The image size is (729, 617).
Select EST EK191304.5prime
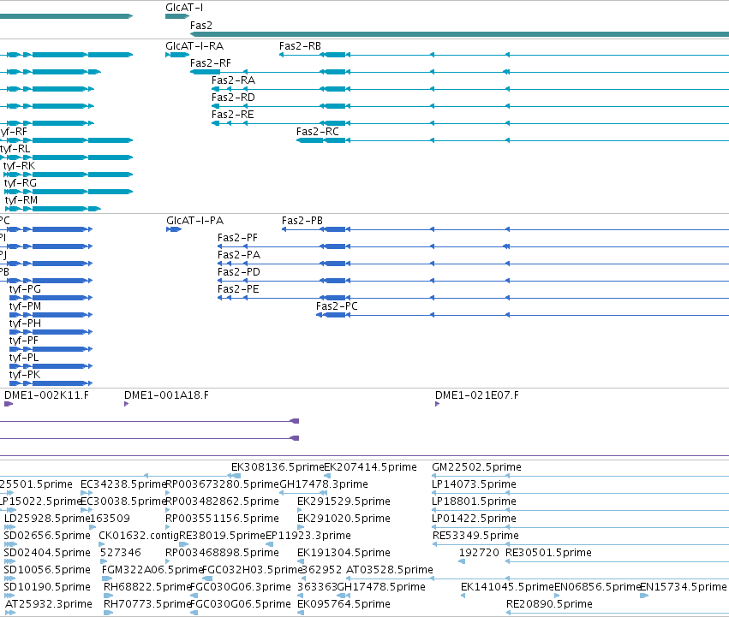[344, 553]
